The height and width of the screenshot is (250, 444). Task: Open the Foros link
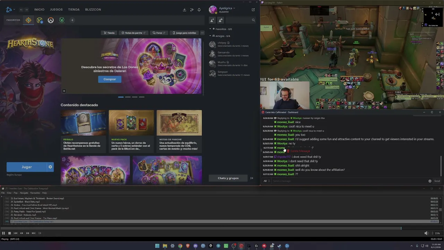point(159,33)
